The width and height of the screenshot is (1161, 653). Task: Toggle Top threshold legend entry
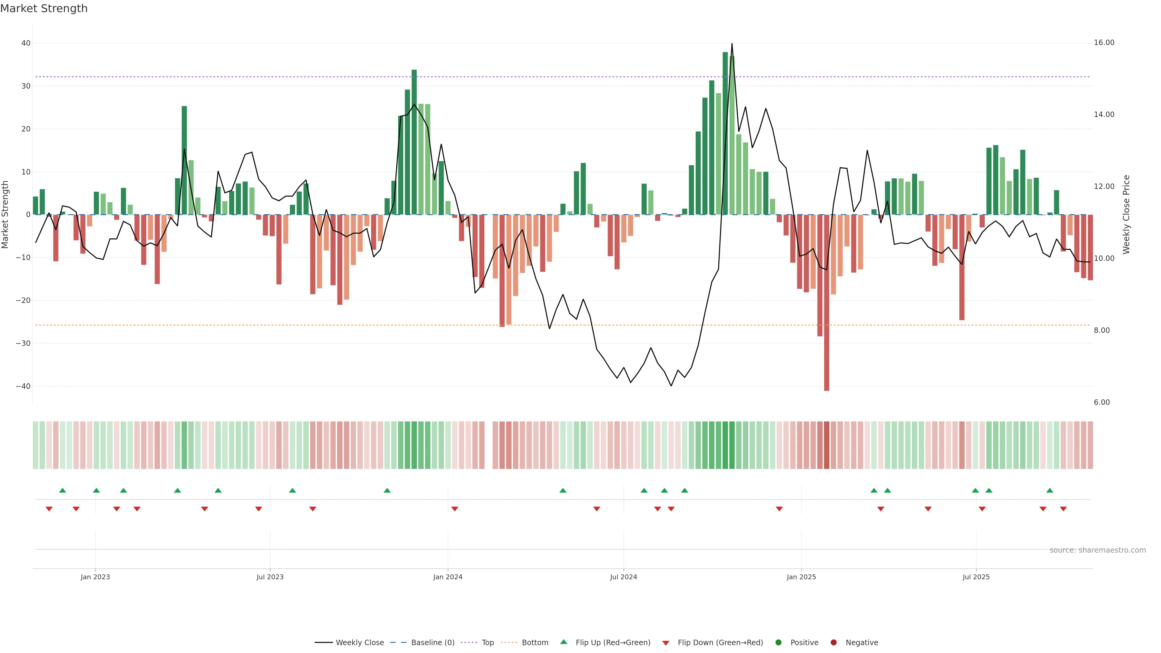[487, 642]
